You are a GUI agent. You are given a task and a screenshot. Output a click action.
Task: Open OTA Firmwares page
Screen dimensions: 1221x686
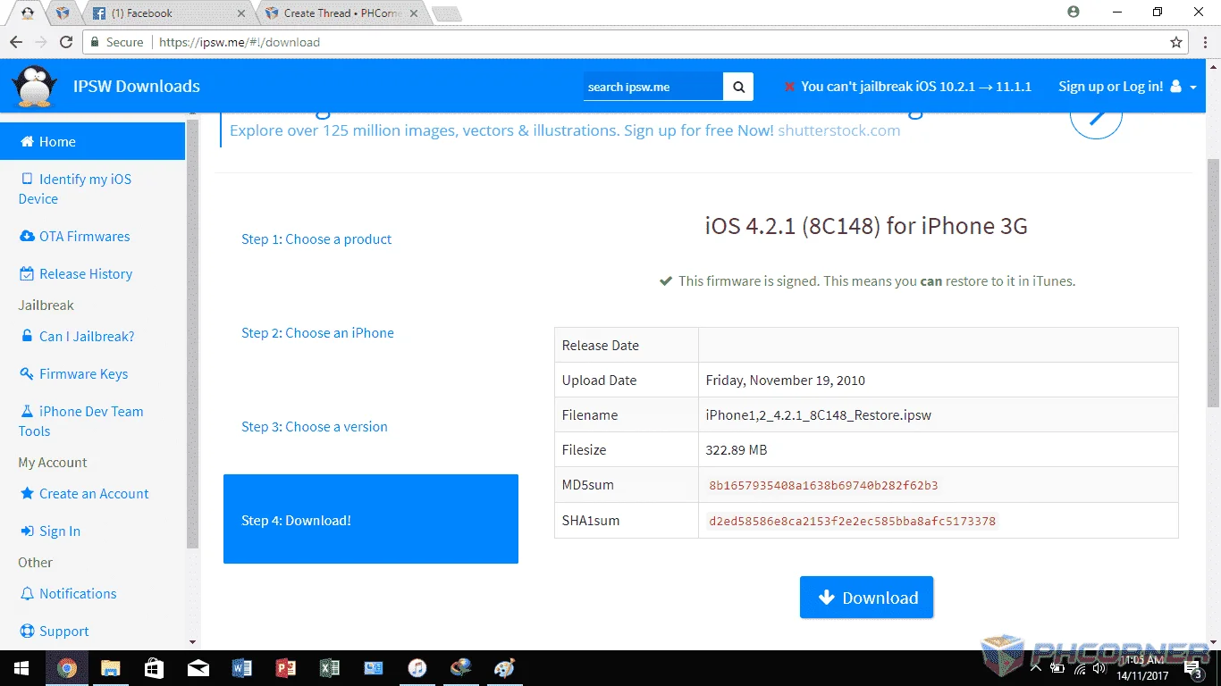point(75,237)
